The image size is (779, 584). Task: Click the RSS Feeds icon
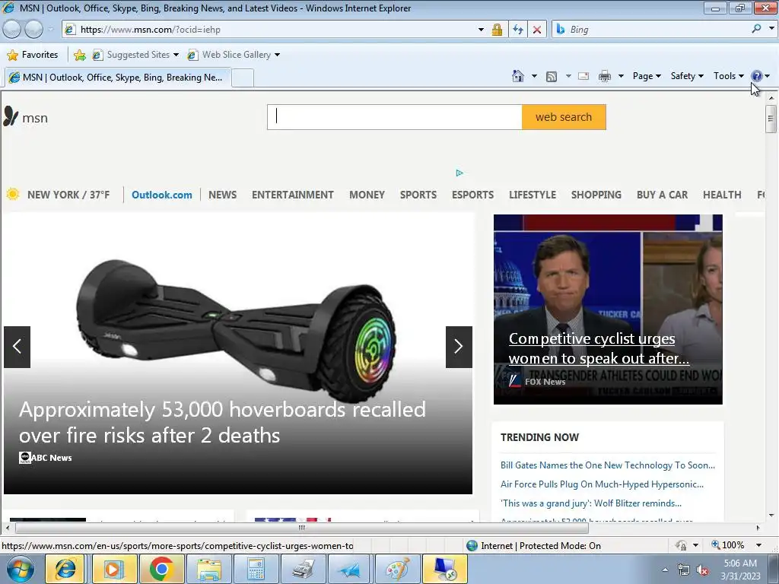point(552,77)
